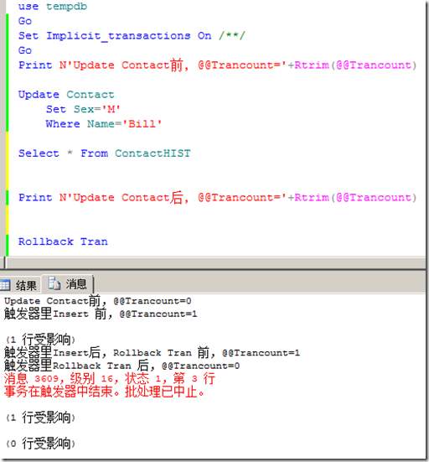Click the red error message 3609 line
Image resolution: width=429 pixels, height=462 pixels.
[x=110, y=378]
